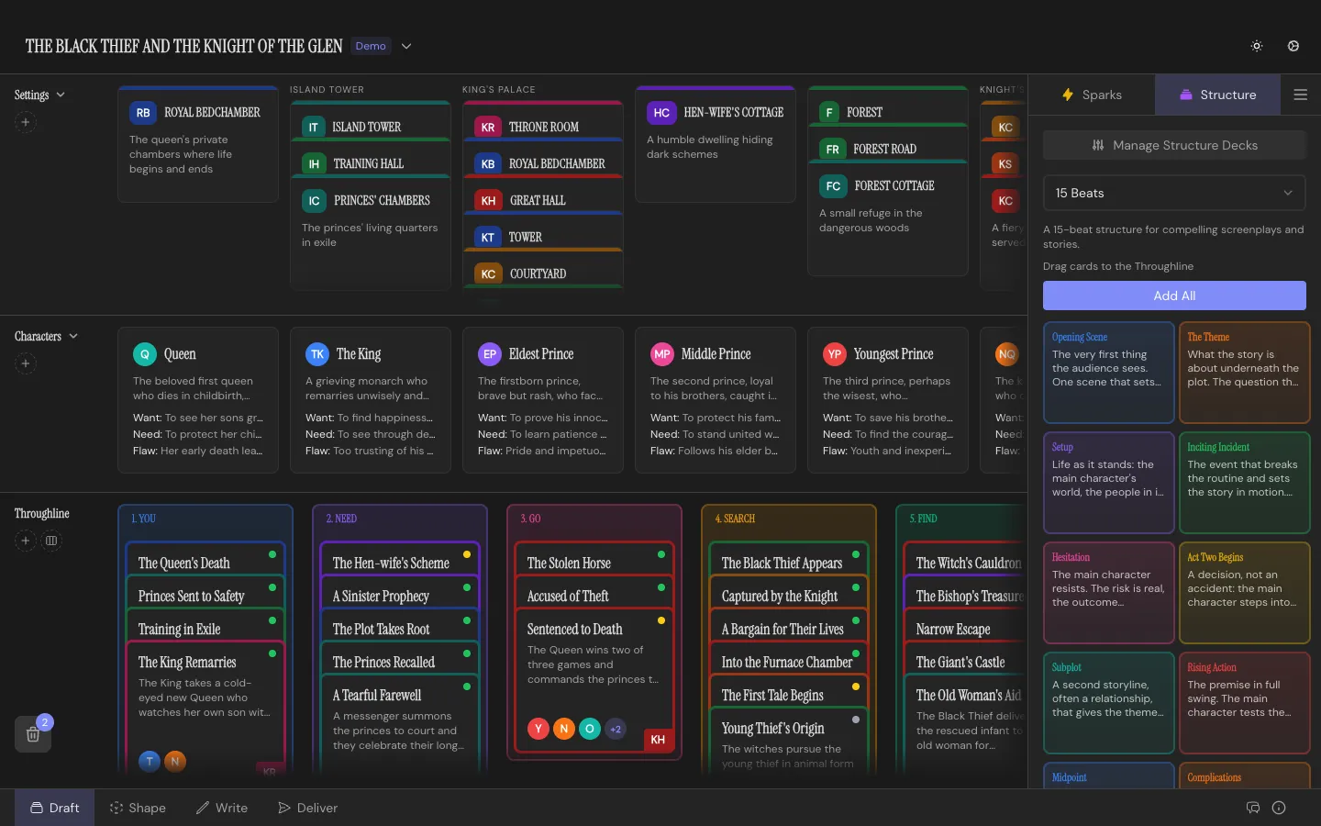Click the +2 characters badge on Sentenced to Death
1321x826 pixels.
(616, 729)
